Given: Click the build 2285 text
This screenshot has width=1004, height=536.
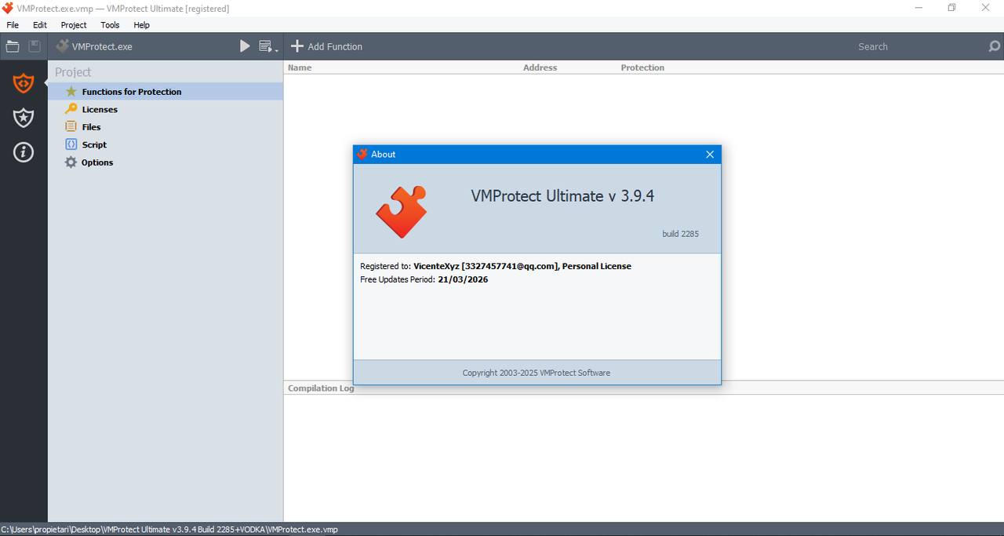Looking at the screenshot, I should tap(680, 234).
